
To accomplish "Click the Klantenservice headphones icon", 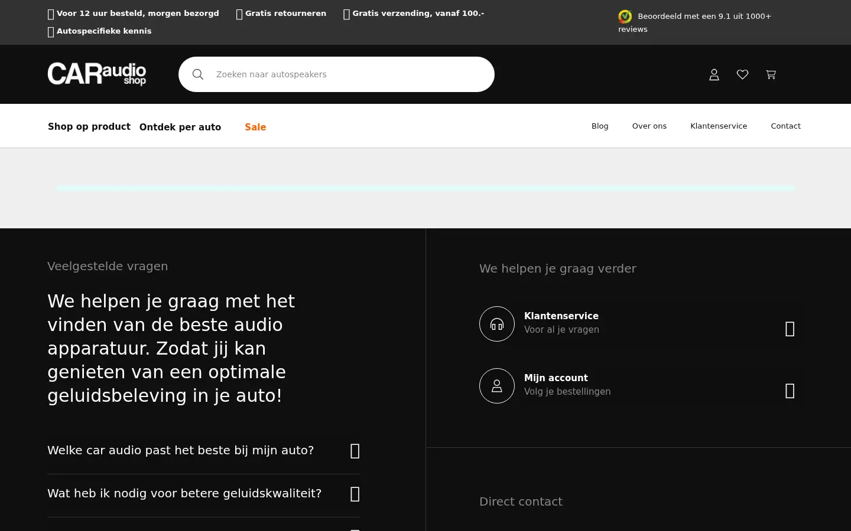I will pyautogui.click(x=497, y=324).
